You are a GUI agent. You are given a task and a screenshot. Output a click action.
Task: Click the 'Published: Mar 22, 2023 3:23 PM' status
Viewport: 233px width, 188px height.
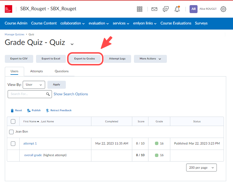[x=197, y=143]
